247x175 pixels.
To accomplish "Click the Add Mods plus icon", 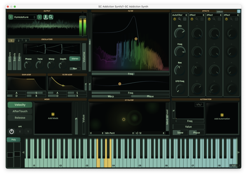I will point(53,114).
